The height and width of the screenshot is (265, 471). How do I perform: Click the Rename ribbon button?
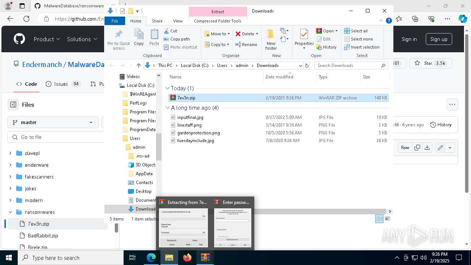coord(246,45)
